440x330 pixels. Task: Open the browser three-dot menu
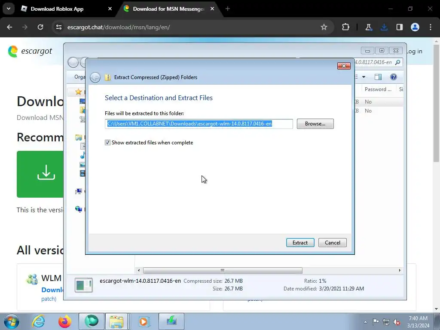coord(431,27)
